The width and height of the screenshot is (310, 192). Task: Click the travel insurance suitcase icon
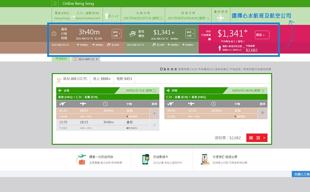pyautogui.click(x=81, y=159)
